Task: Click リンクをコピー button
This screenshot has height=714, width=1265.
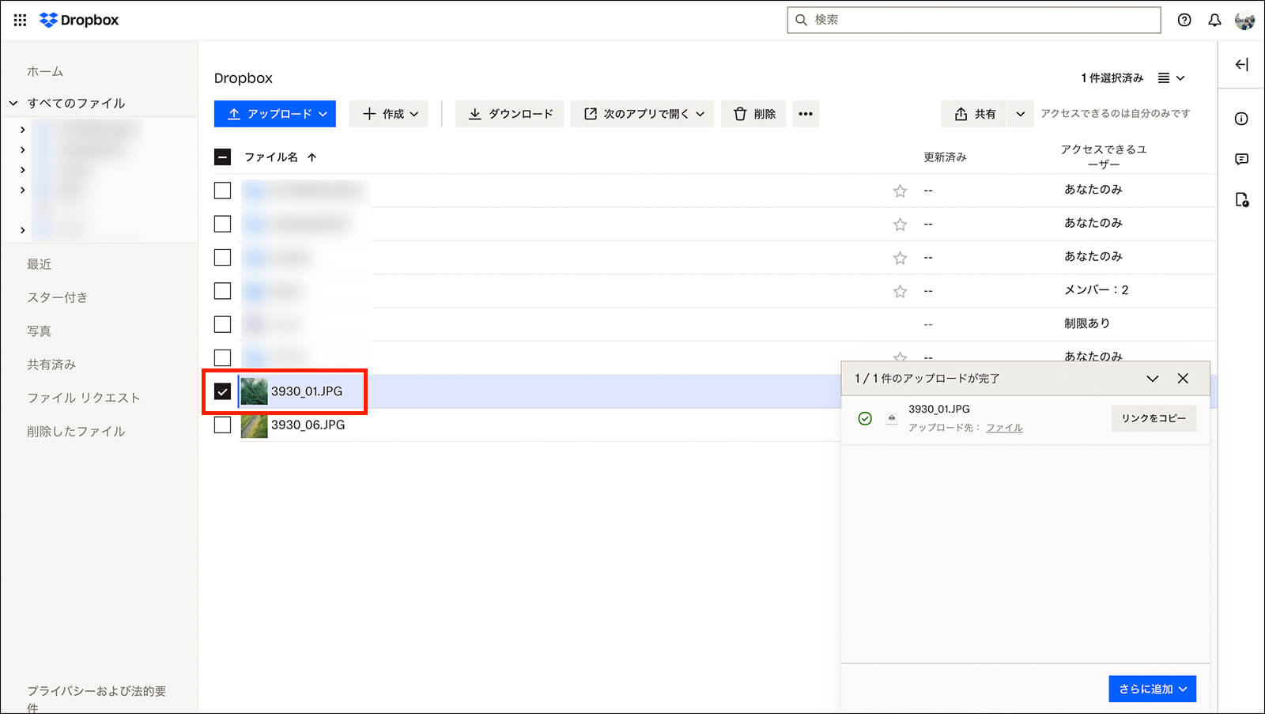Action: click(x=1154, y=418)
